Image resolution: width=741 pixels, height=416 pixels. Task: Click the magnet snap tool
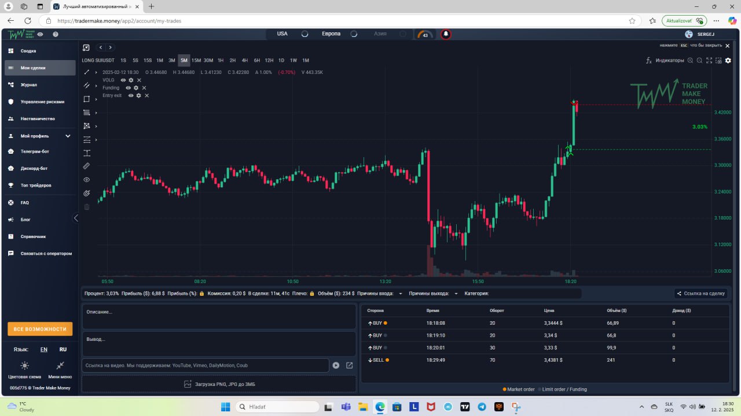87,193
